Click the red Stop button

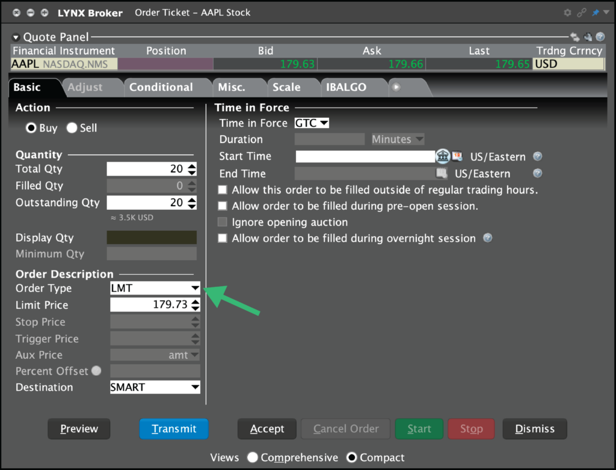point(472,429)
